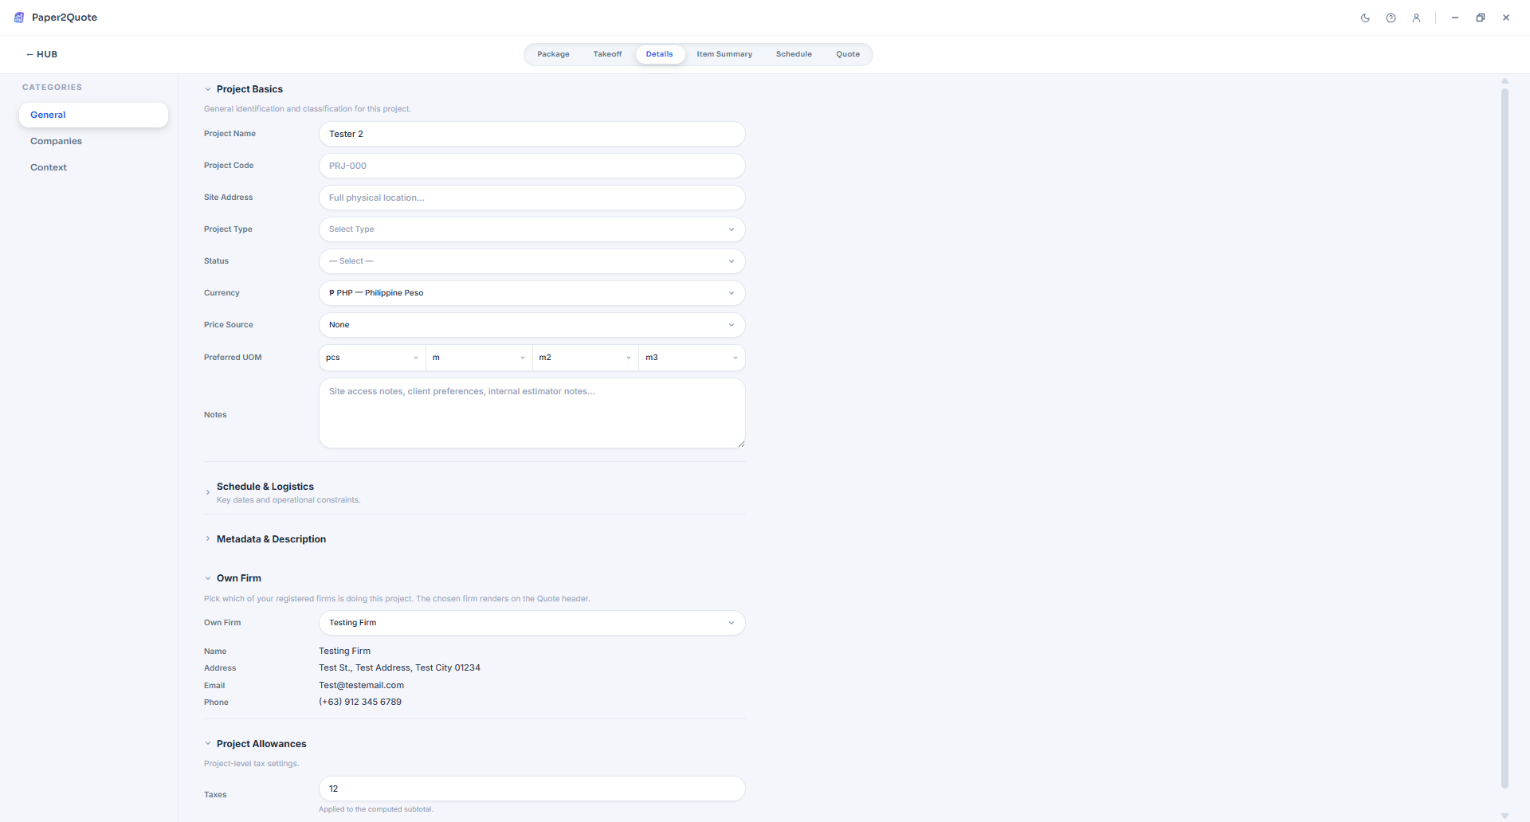Restore the Paper2Quote window size
The height and width of the screenshot is (822, 1530).
coord(1481,18)
